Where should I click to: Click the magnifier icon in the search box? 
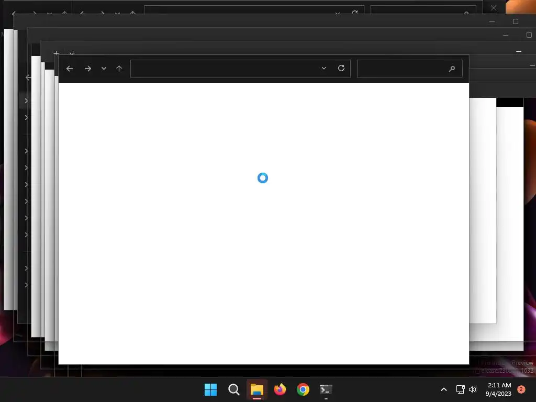click(x=452, y=69)
